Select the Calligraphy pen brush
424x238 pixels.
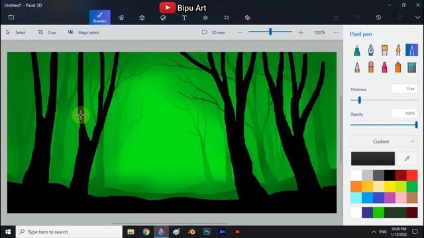(371, 50)
